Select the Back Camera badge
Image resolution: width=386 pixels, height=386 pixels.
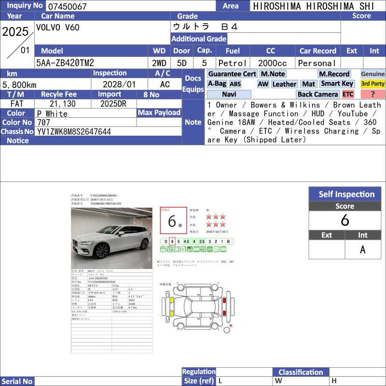click(318, 94)
